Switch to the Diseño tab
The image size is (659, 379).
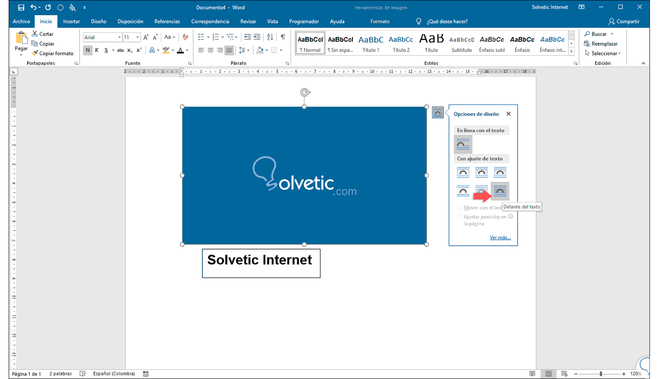(99, 21)
